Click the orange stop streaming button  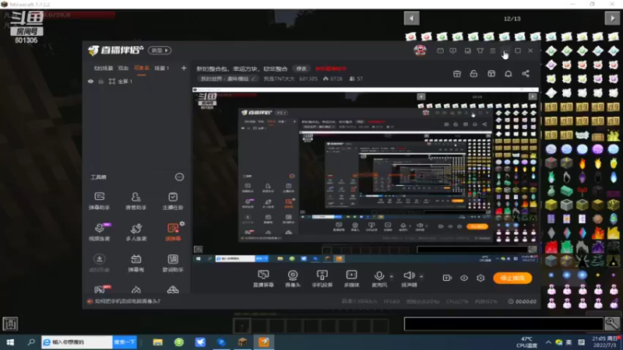pos(512,278)
